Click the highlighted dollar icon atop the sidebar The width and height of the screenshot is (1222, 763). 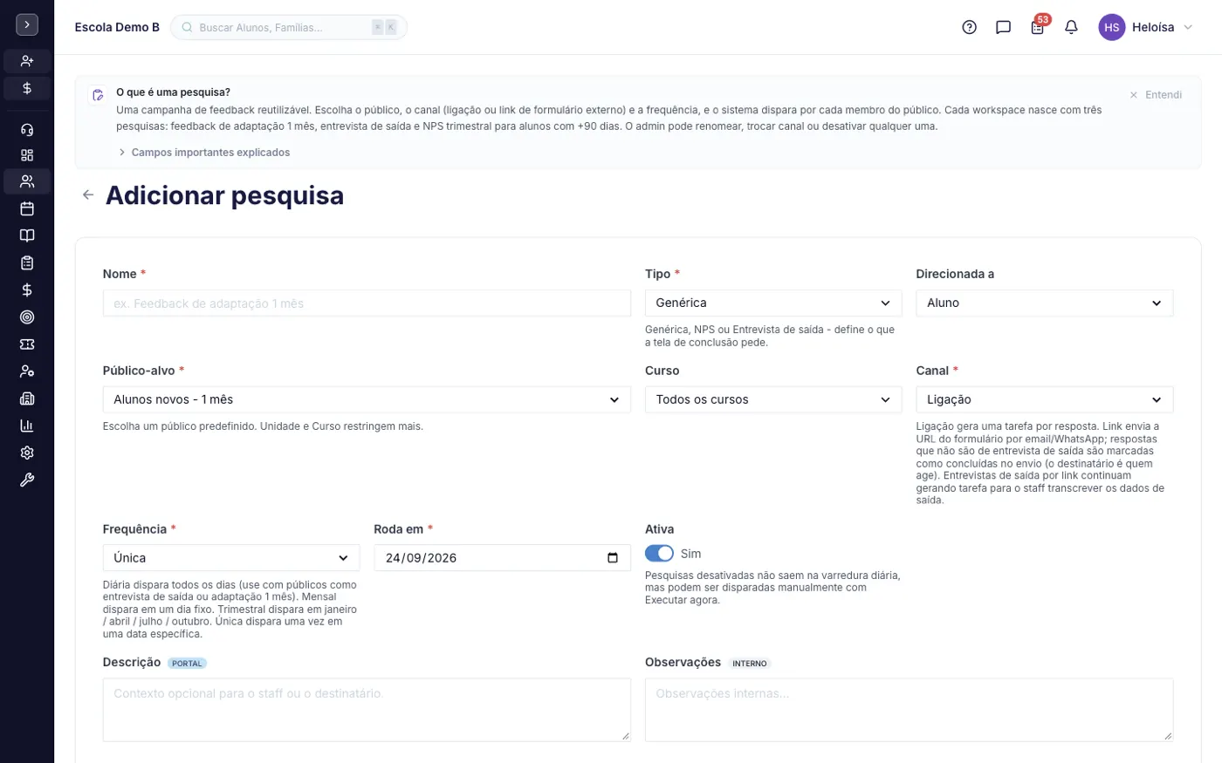click(x=27, y=88)
